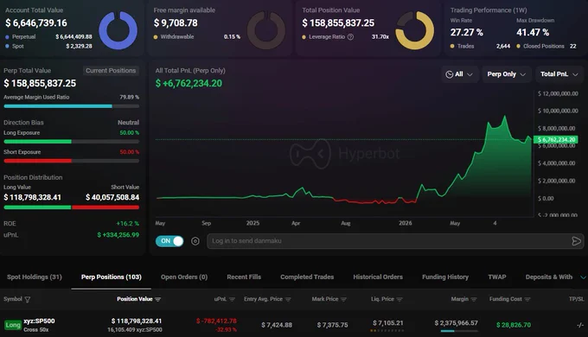Click the Long/Short value distribution bar
Viewport: 588px width, 337px height.
(x=71, y=207)
